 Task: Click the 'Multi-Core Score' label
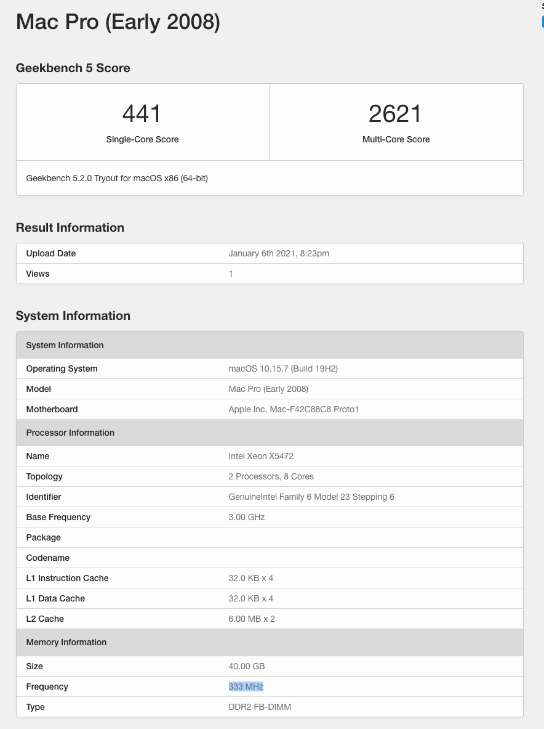(396, 139)
